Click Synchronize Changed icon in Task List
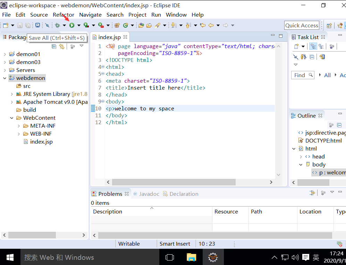346x265 pixels. pyautogui.click(x=322, y=57)
